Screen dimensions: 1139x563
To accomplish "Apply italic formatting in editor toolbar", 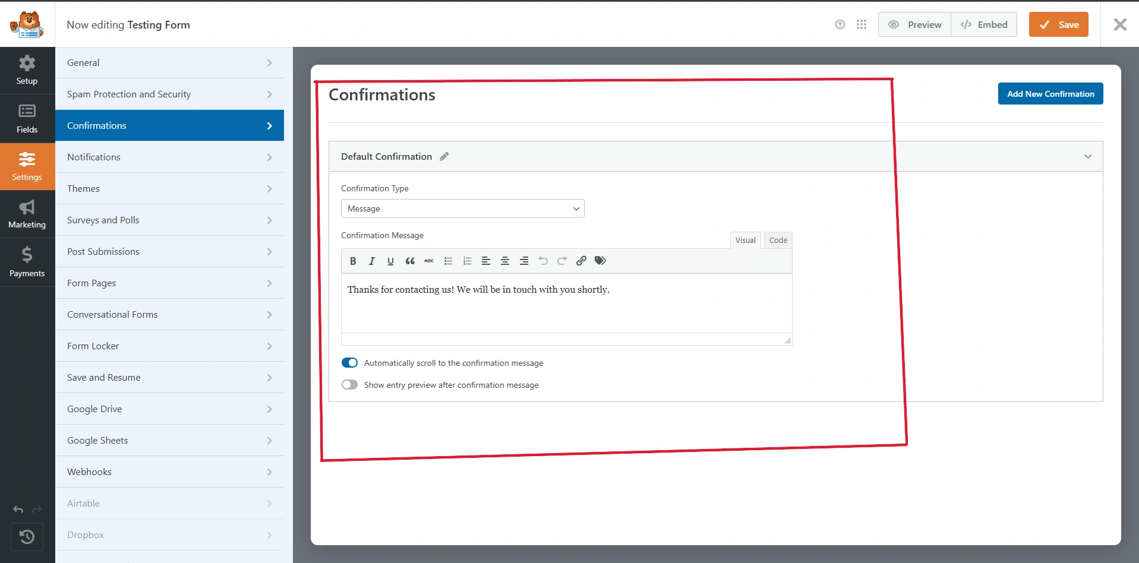I will click(372, 261).
